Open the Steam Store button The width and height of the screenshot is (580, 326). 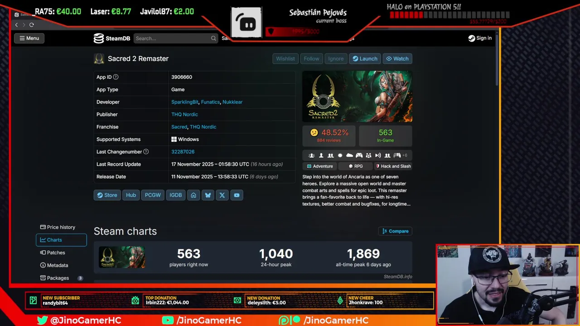(x=107, y=195)
